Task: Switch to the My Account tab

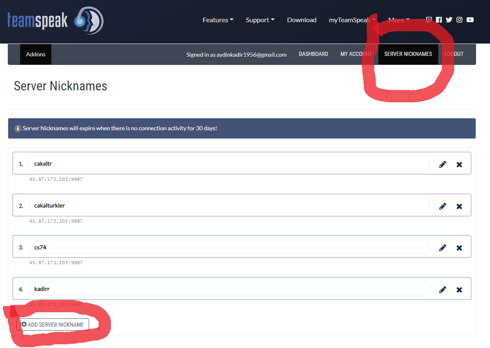Action: click(356, 54)
